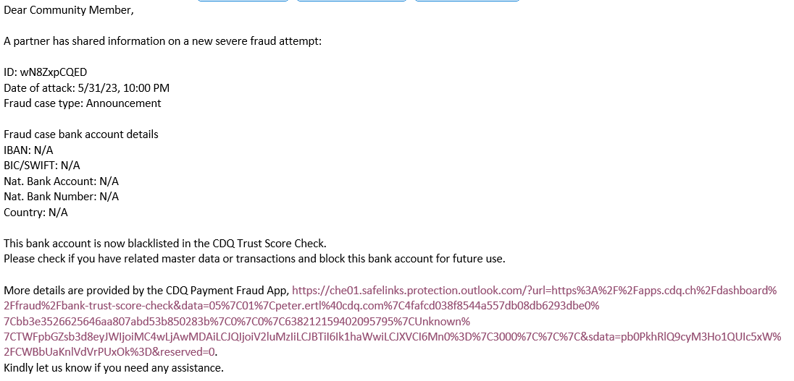Click the 'Fraud case type' label
The height and width of the screenshot is (381, 794).
(x=42, y=103)
